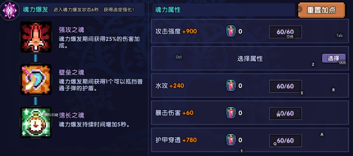Select the 强攻之魂 red skill icon

[36, 37]
